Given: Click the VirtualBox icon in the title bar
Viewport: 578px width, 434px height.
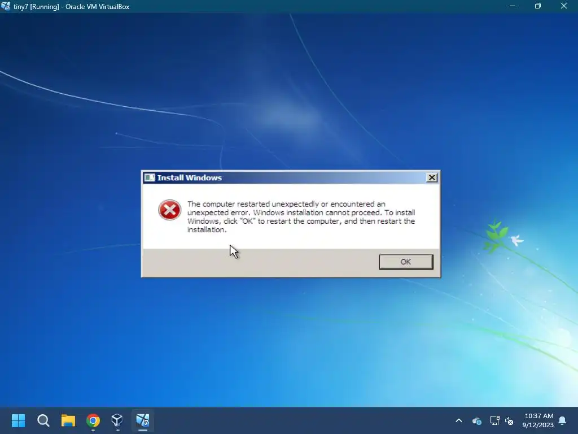Looking at the screenshot, I should (6, 6).
